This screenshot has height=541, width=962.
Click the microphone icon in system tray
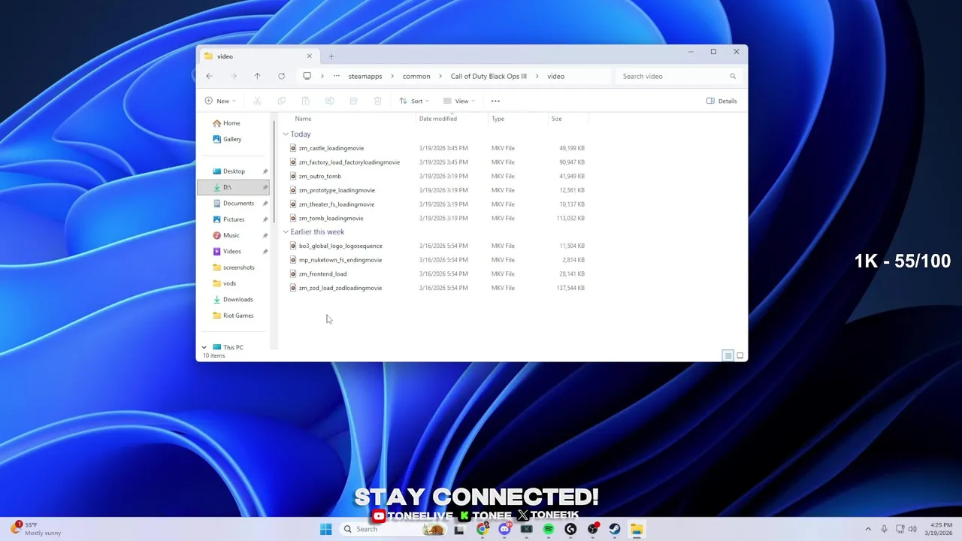[884, 529]
